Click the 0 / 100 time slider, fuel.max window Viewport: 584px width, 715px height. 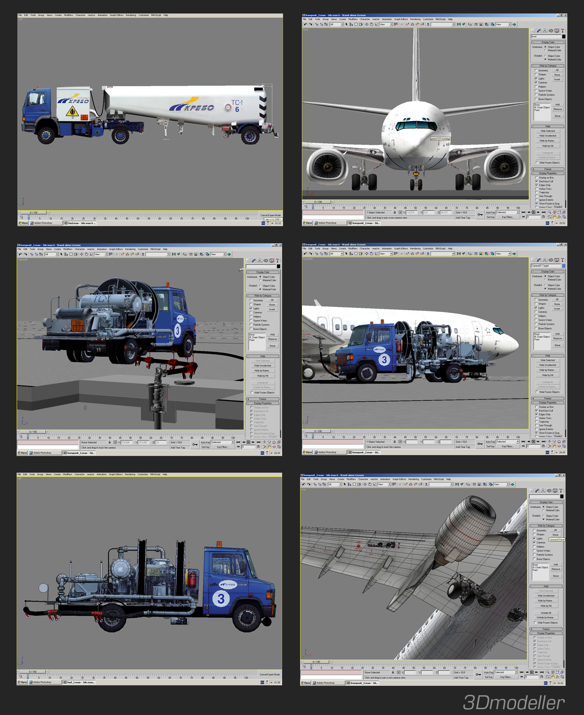coord(34,212)
